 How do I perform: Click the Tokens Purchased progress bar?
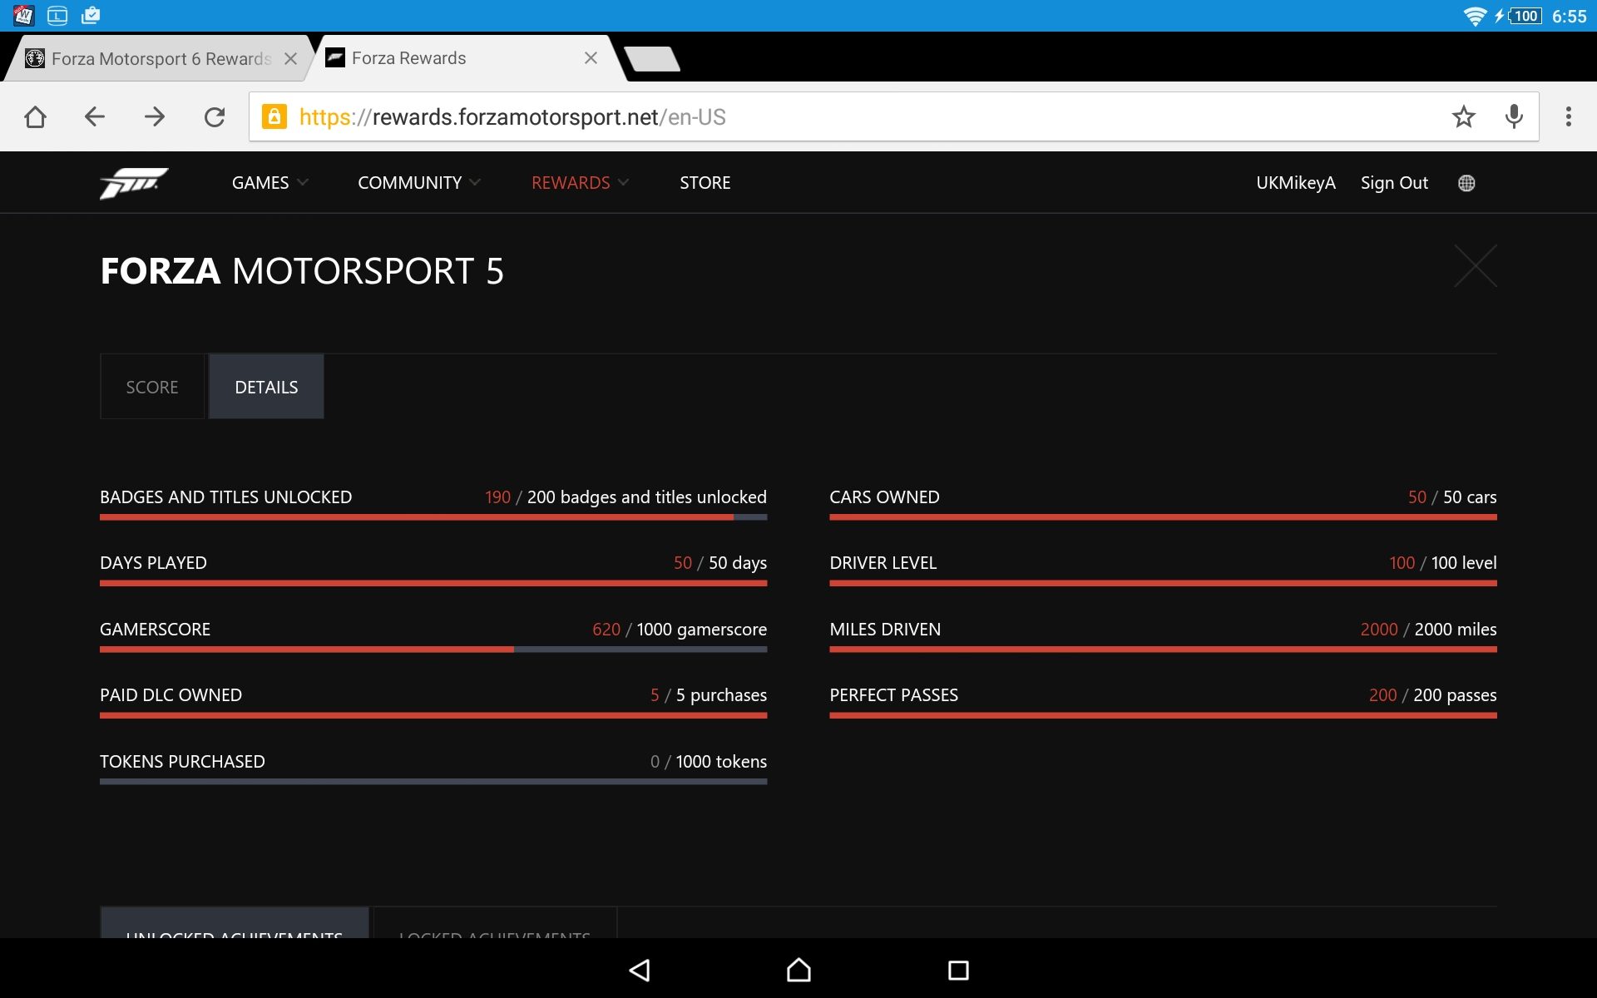433,782
